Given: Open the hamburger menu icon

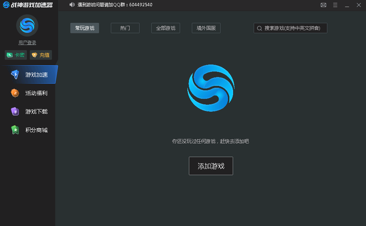Looking at the screenshot, I should (335, 5).
